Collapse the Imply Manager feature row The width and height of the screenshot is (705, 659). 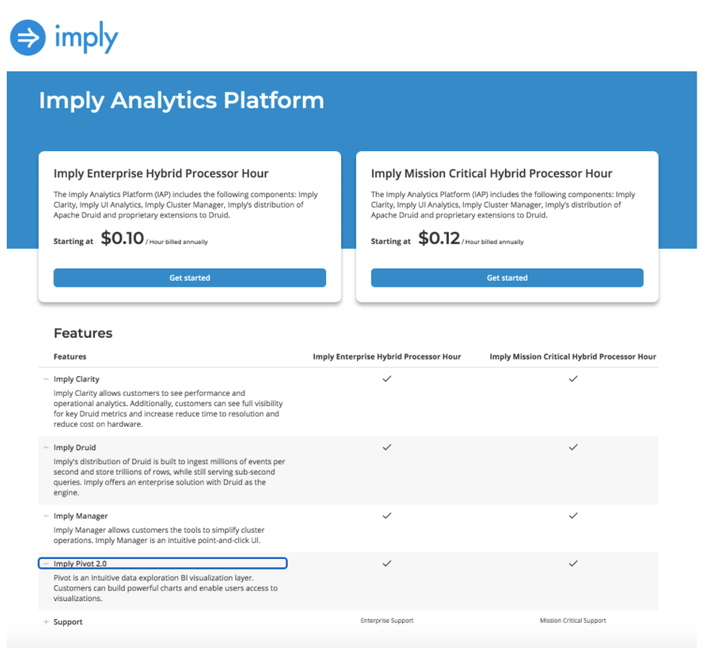(47, 516)
